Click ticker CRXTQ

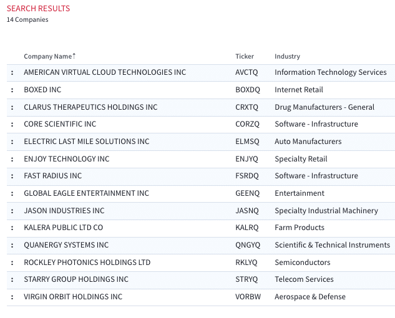pyautogui.click(x=246, y=107)
